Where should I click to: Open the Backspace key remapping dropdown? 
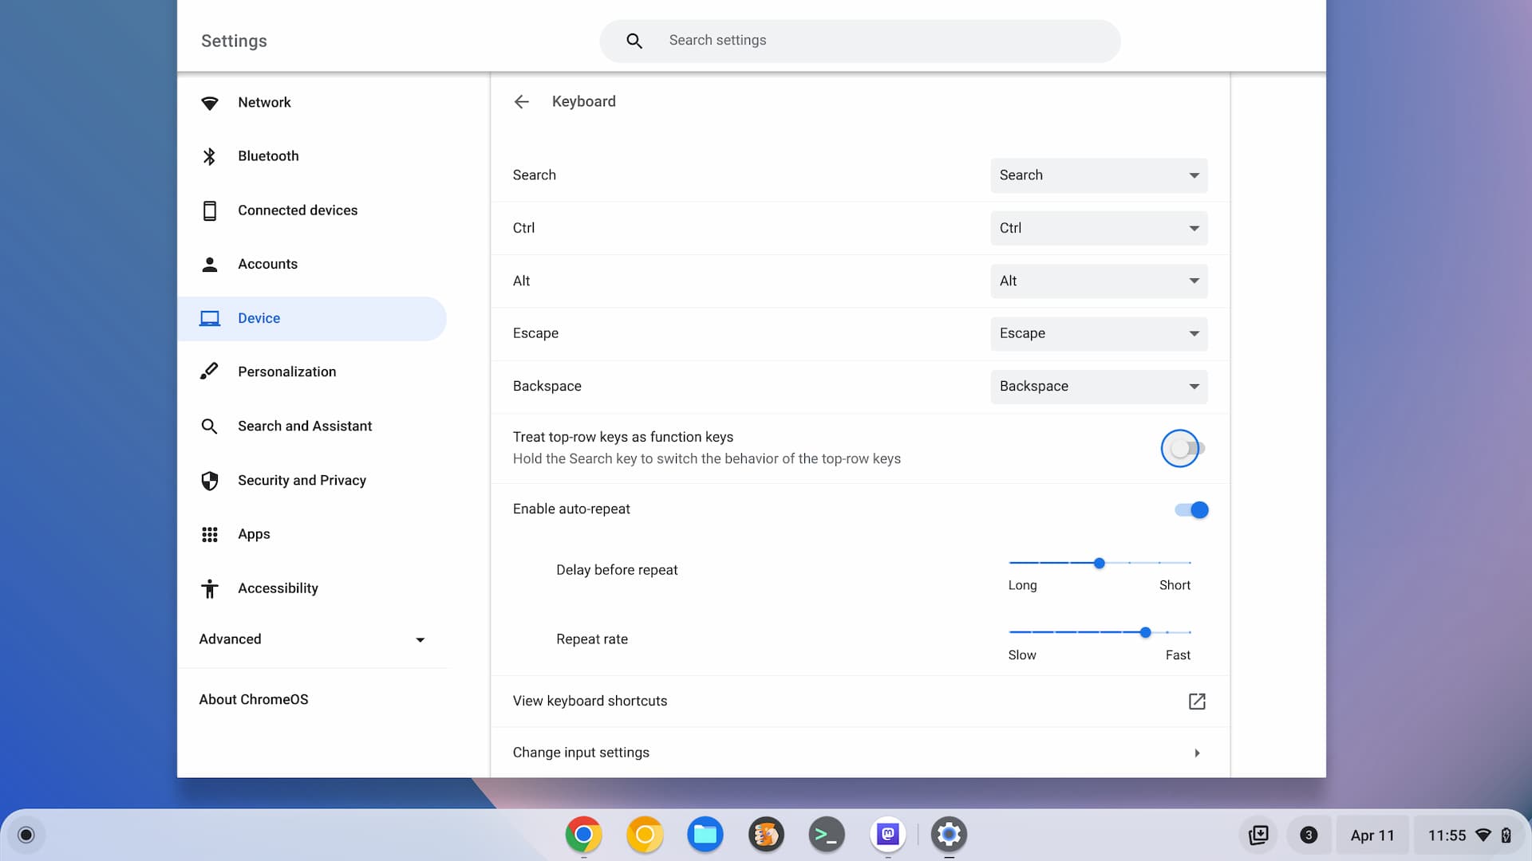coord(1097,386)
